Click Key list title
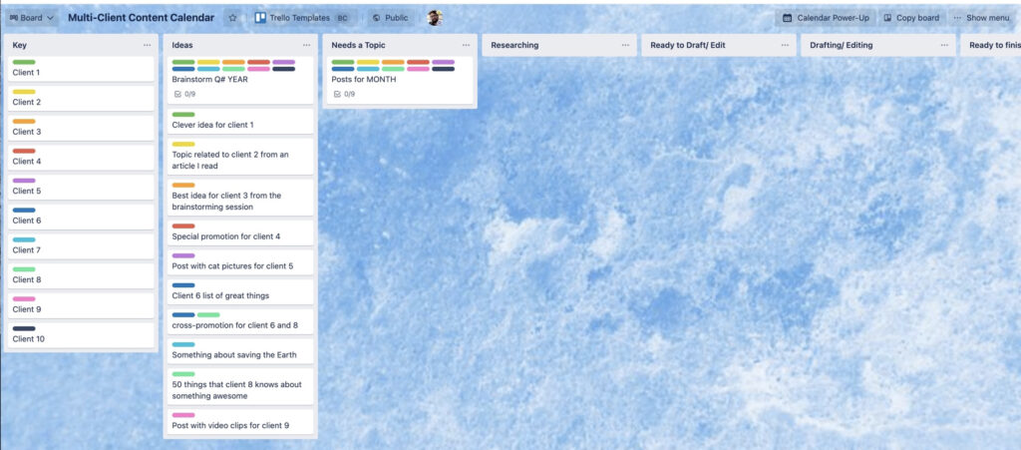Image resolution: width=1021 pixels, height=450 pixels. [20, 45]
